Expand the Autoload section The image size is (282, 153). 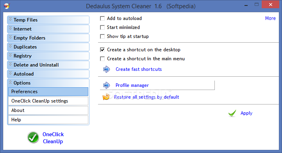(x=48, y=74)
